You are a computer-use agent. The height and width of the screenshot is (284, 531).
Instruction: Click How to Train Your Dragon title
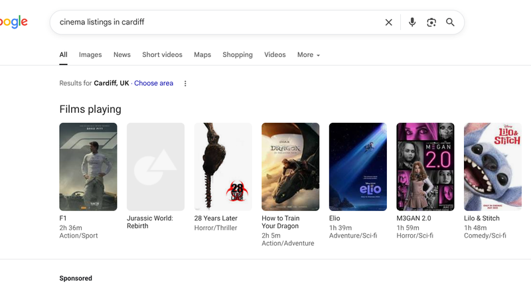pyautogui.click(x=280, y=222)
